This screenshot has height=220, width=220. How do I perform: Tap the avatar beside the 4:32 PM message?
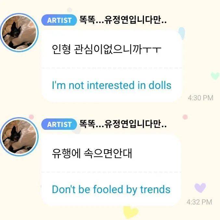click(19, 137)
